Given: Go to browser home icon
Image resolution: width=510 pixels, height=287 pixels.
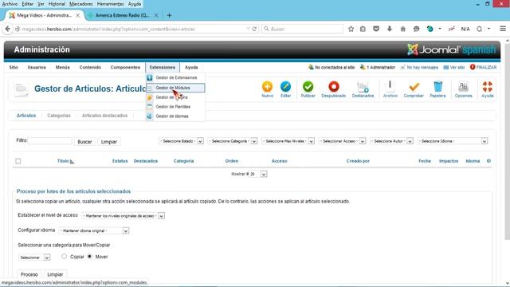Looking at the screenshot, I should point(402,29).
